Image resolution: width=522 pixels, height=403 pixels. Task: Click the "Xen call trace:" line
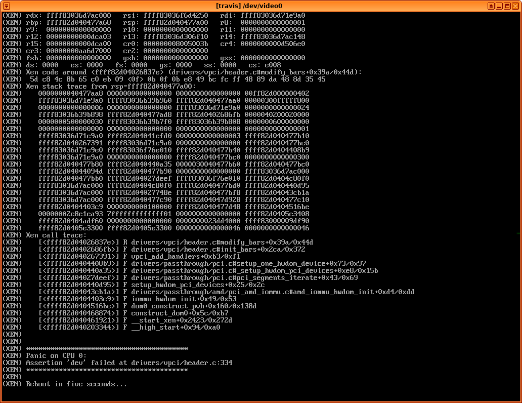coord(56,235)
